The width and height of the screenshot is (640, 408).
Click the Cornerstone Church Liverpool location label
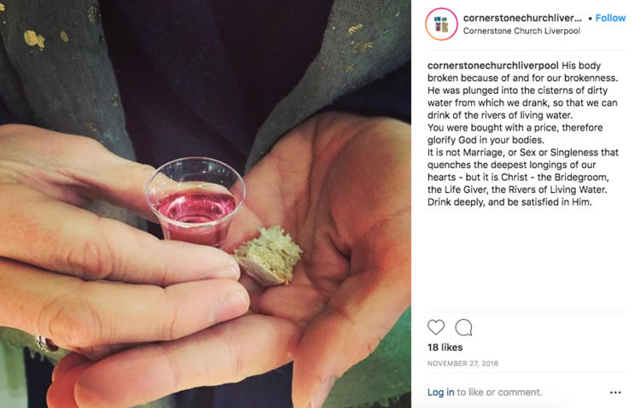pos(521,31)
